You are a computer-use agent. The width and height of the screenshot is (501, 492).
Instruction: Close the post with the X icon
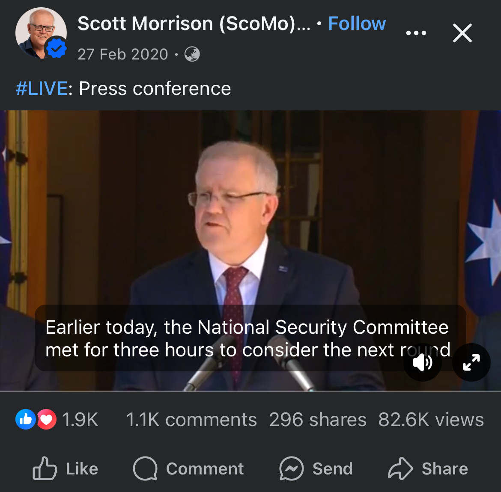(x=462, y=33)
